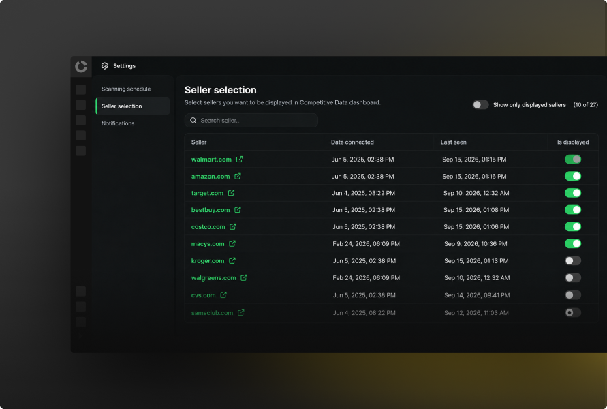Open bestbuy.com external link icon
The height and width of the screenshot is (409, 607).
(237, 209)
